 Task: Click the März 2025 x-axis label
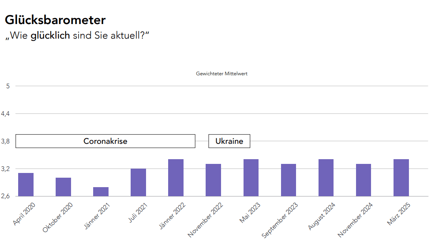[x=399, y=213]
